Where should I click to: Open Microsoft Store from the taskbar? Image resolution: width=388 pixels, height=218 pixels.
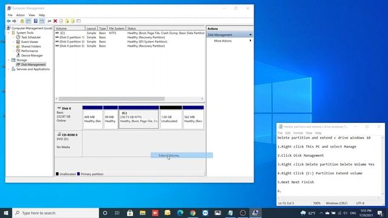pos(130,213)
